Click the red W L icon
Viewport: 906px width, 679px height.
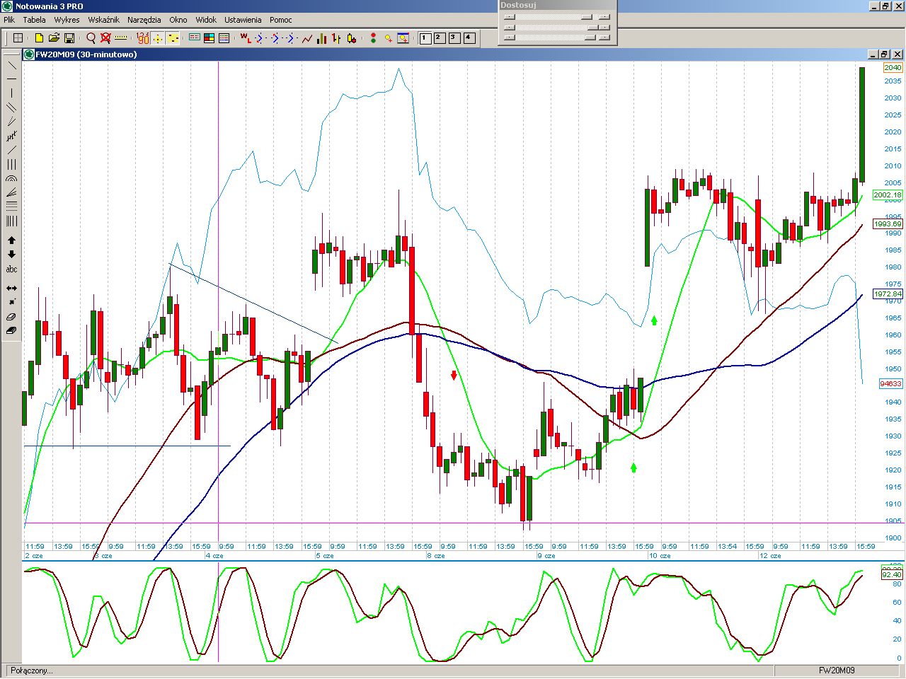[245, 38]
